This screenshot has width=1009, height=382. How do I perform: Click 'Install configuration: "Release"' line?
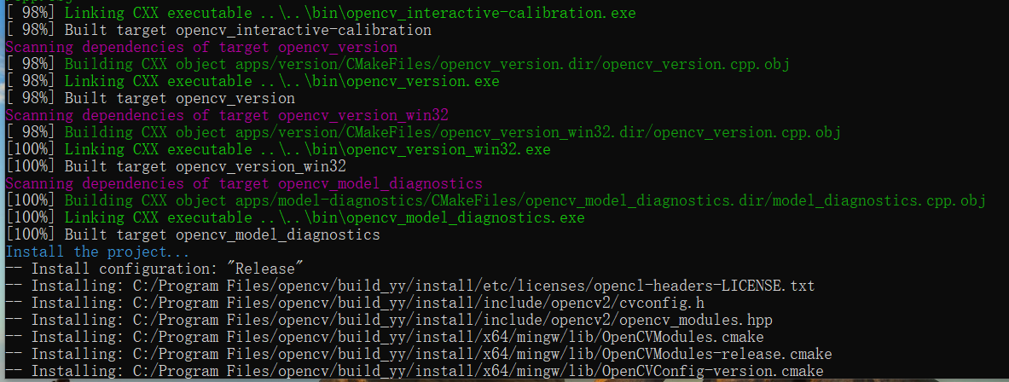point(154,269)
